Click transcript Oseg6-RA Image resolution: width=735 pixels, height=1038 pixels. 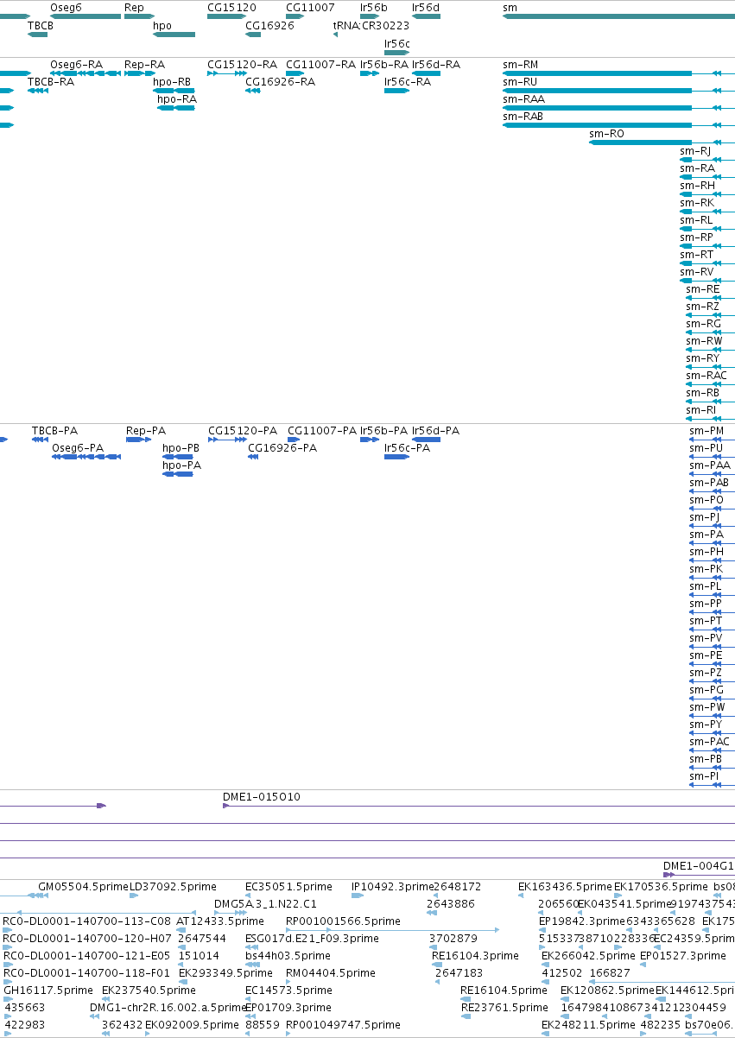pos(86,74)
